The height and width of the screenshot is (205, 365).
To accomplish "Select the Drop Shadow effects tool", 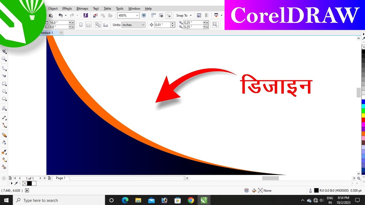I will [x=4, y=135].
